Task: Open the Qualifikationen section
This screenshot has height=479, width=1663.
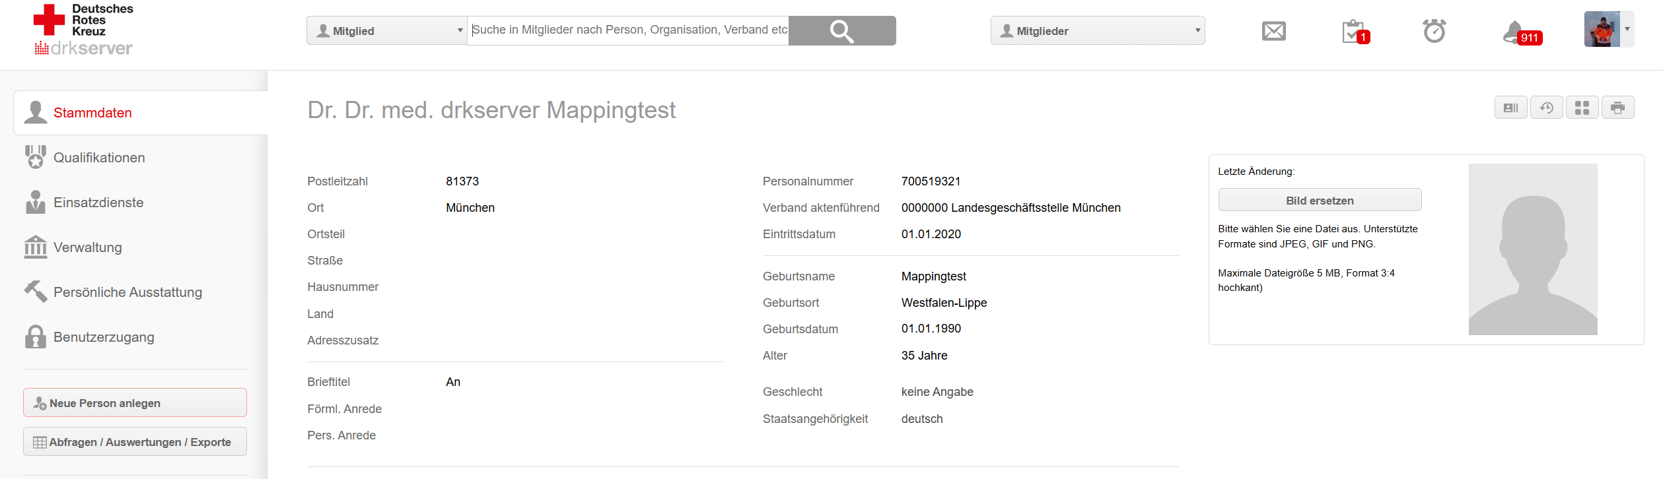Action: [x=99, y=158]
